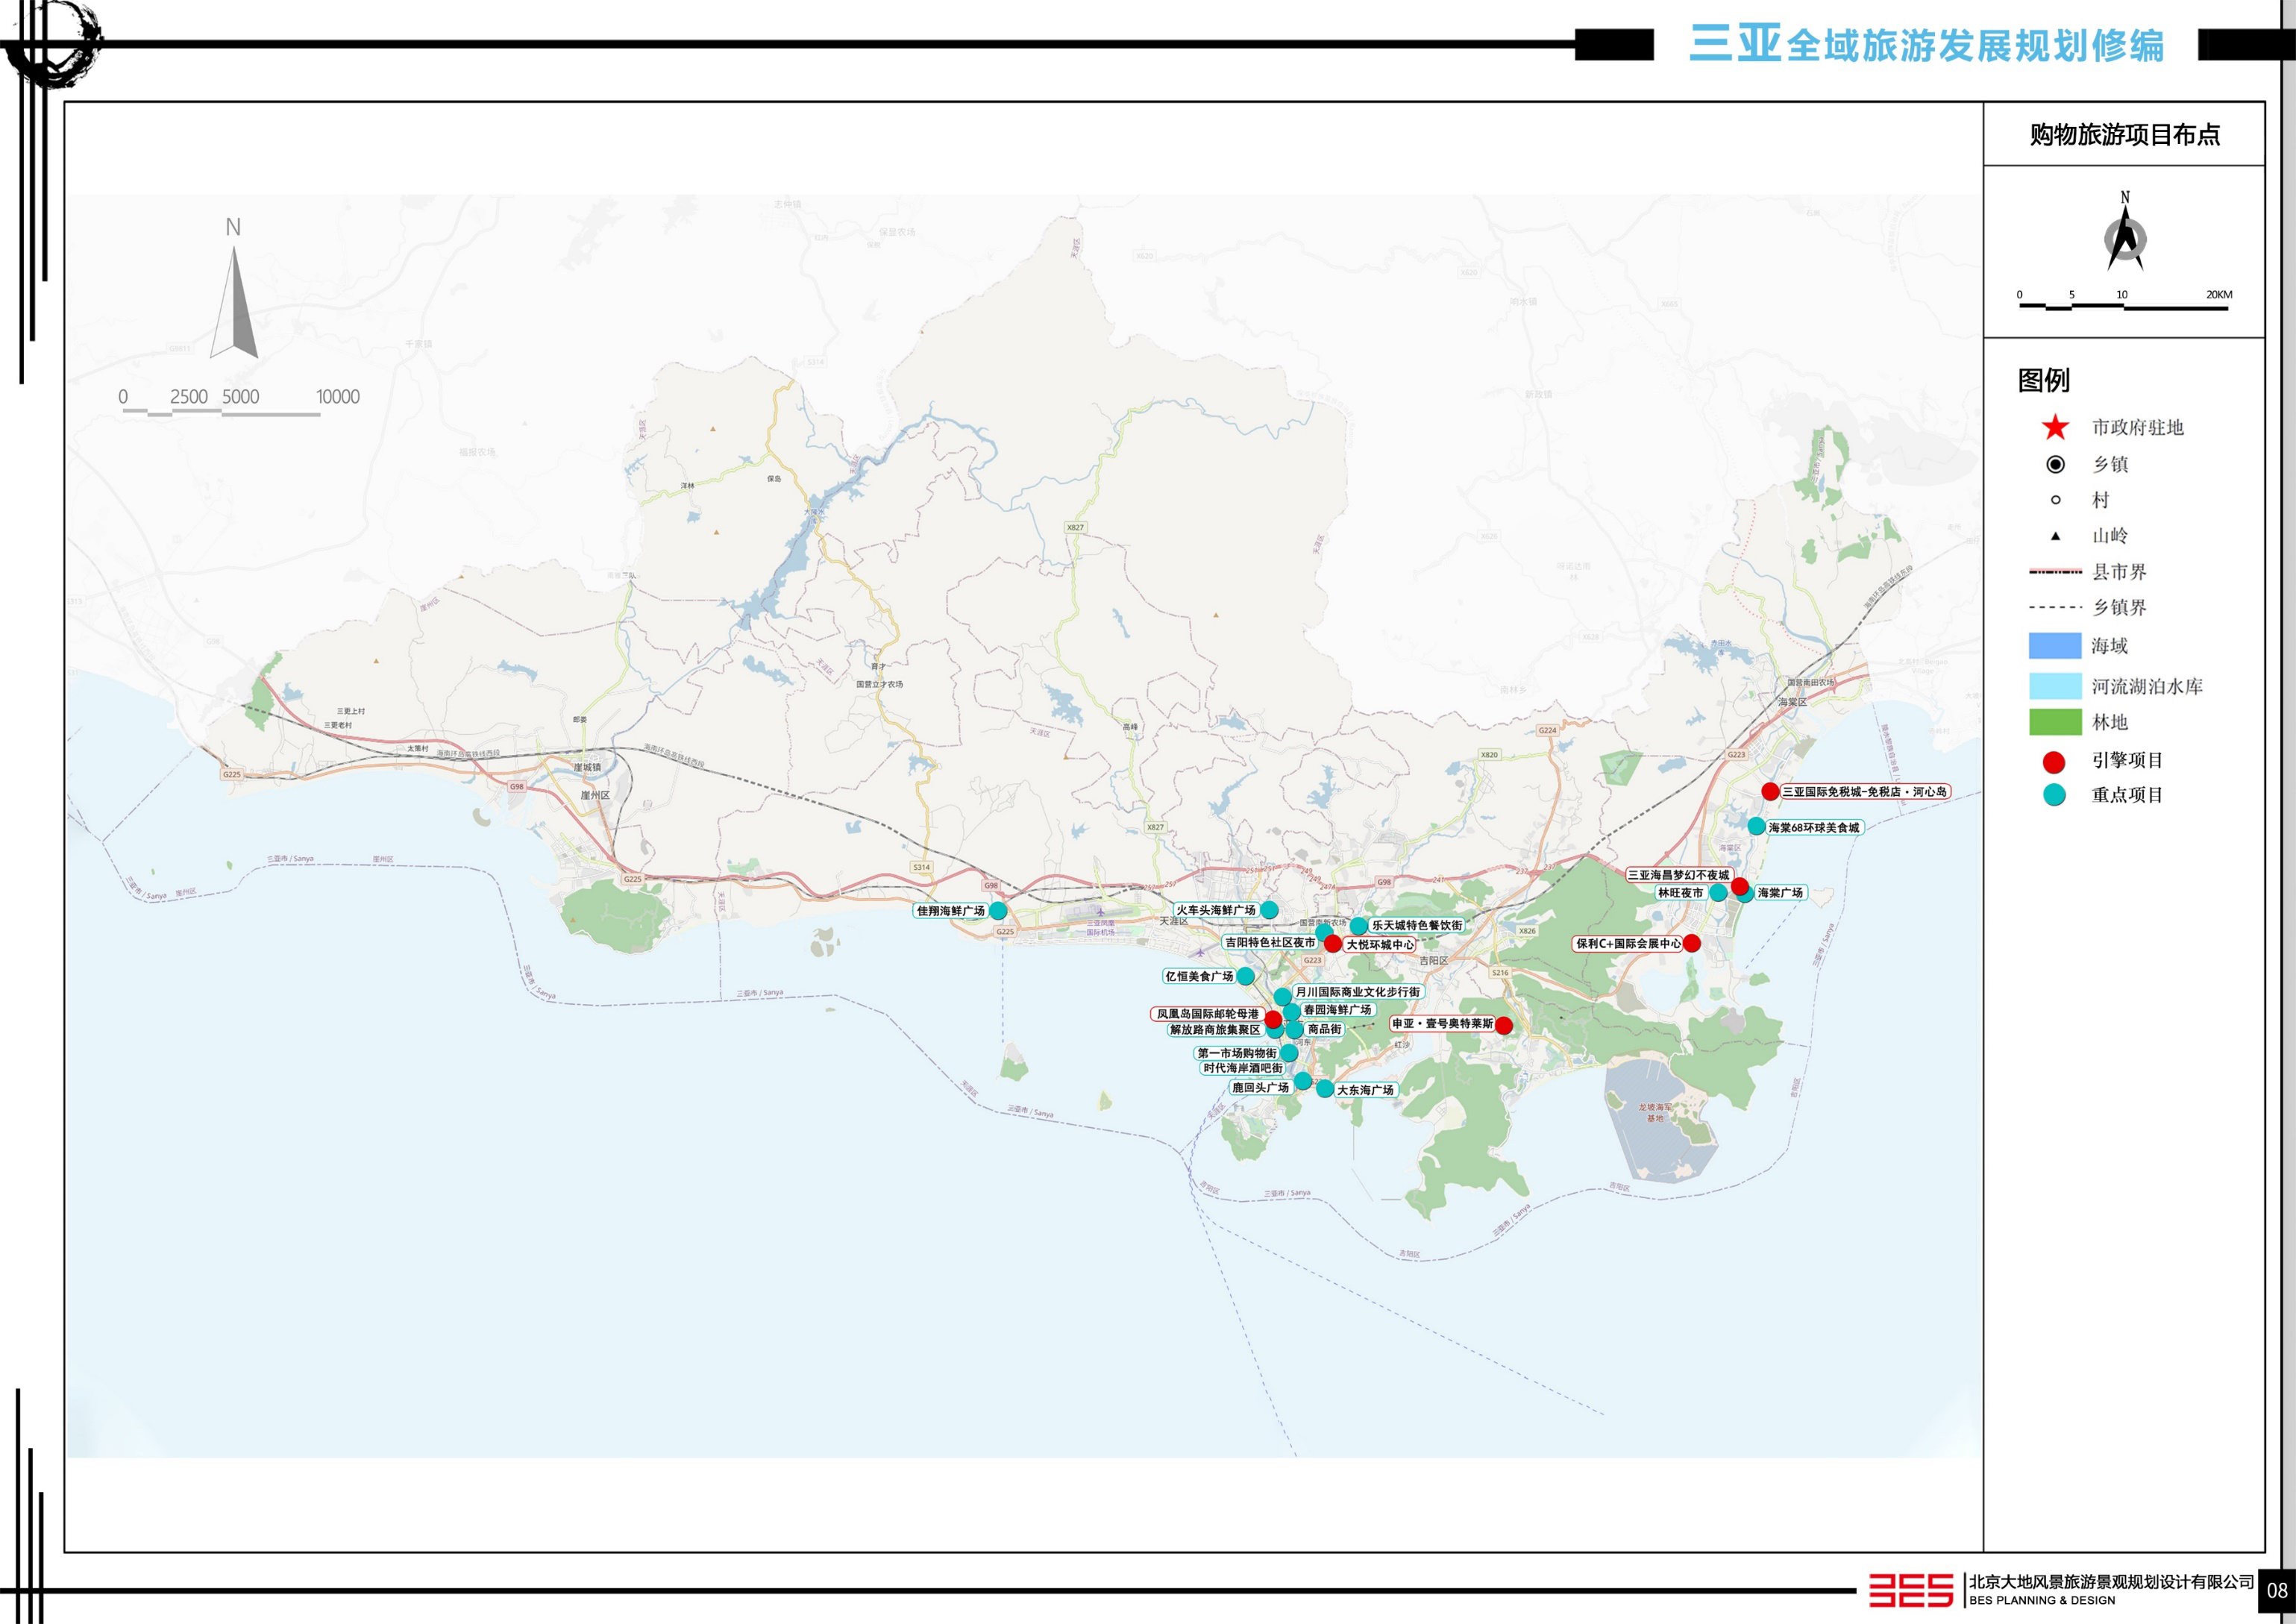Select the teal dot next to 佳翔海鲜广场
The height and width of the screenshot is (1624, 2296).
pos(998,910)
